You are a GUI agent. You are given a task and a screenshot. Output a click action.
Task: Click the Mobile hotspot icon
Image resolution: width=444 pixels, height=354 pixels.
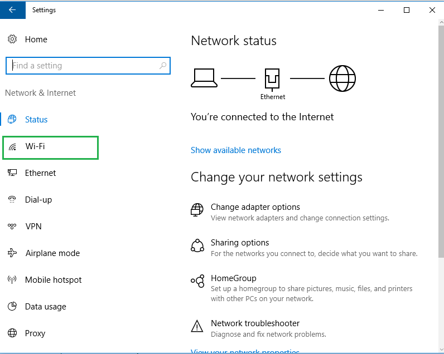(x=12, y=280)
